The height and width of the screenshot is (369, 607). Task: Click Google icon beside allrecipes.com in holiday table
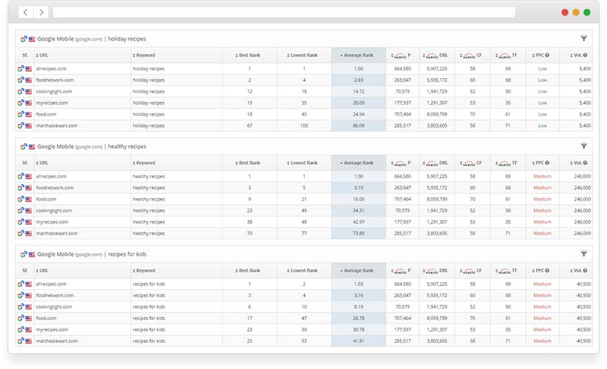(x=21, y=69)
